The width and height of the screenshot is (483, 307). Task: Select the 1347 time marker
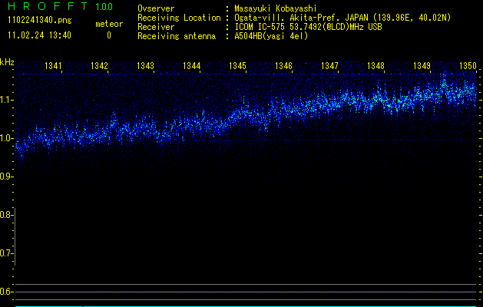point(329,67)
